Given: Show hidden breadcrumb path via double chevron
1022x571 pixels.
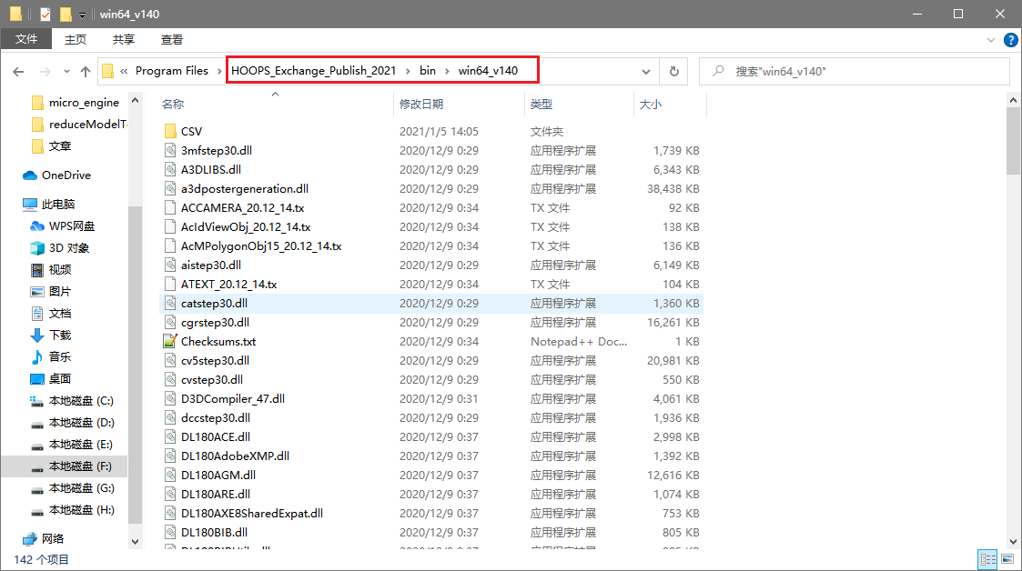Looking at the screenshot, I should click(124, 71).
